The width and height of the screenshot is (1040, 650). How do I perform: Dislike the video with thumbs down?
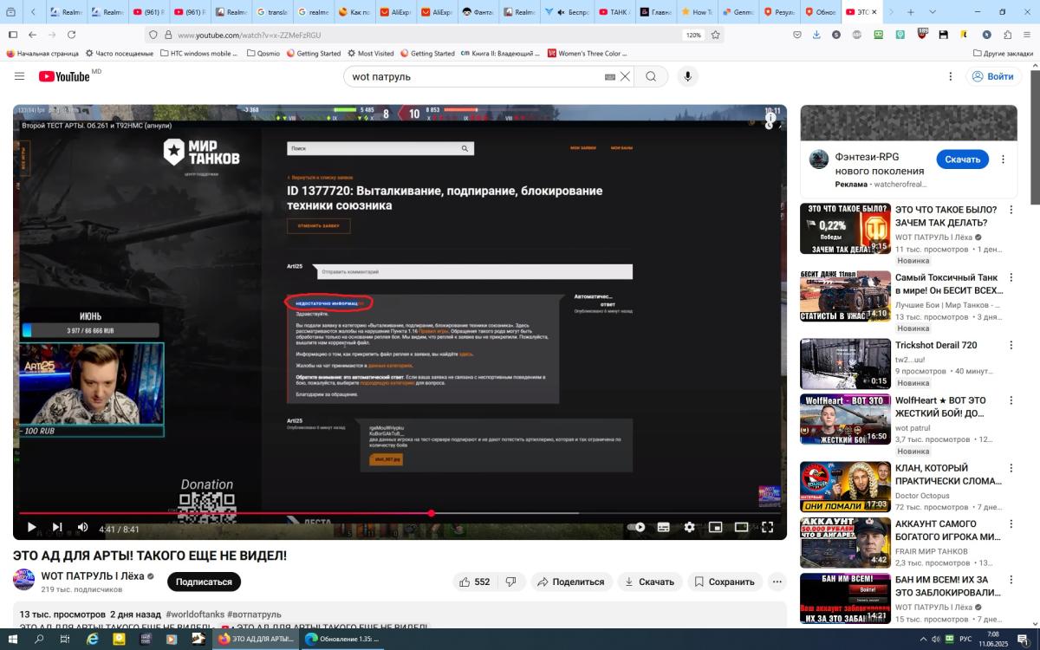tap(511, 582)
